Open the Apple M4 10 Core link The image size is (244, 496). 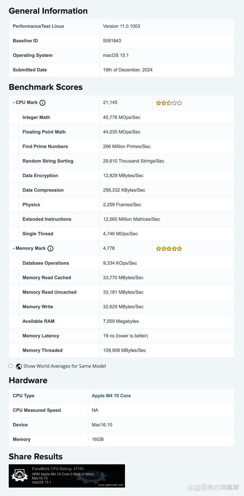[x=111, y=396]
